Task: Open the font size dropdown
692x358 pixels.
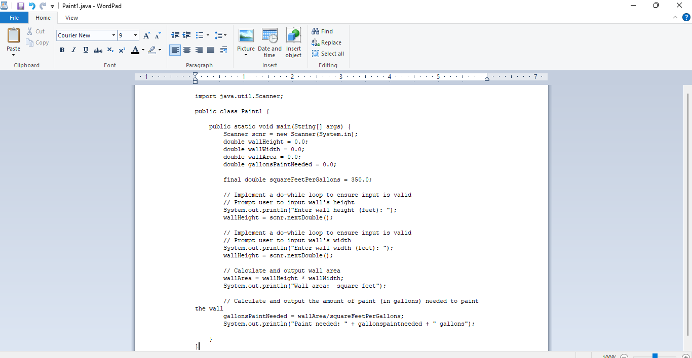Action: point(135,35)
